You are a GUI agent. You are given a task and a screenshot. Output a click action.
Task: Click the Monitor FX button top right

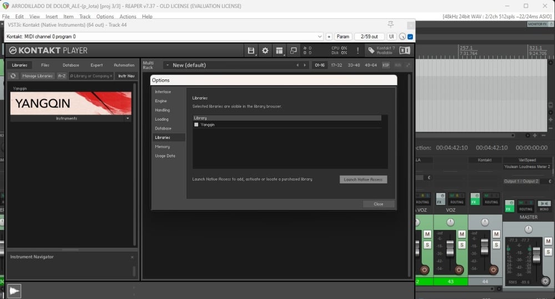pos(537,24)
